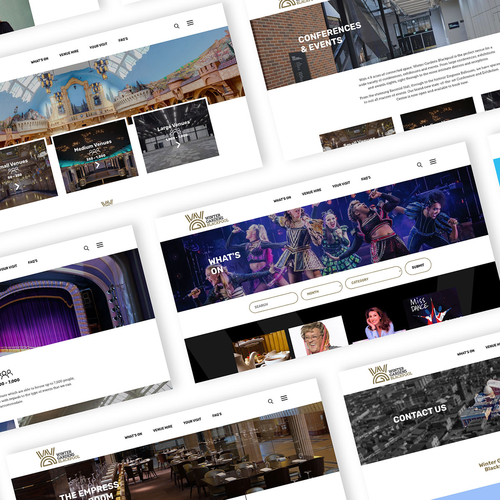Image resolution: width=500 pixels, height=500 pixels.
Task: Click the search icon above the castle-interior banner
Action: (177, 26)
